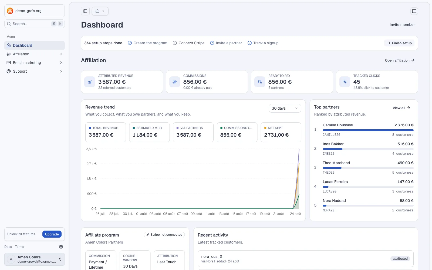Click the Connect Stripe warning icon
Screen dimensions: 432x270
175,43
